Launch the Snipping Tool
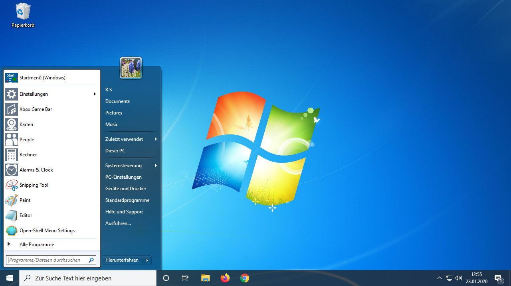This screenshot has height=286, width=511. click(33, 185)
